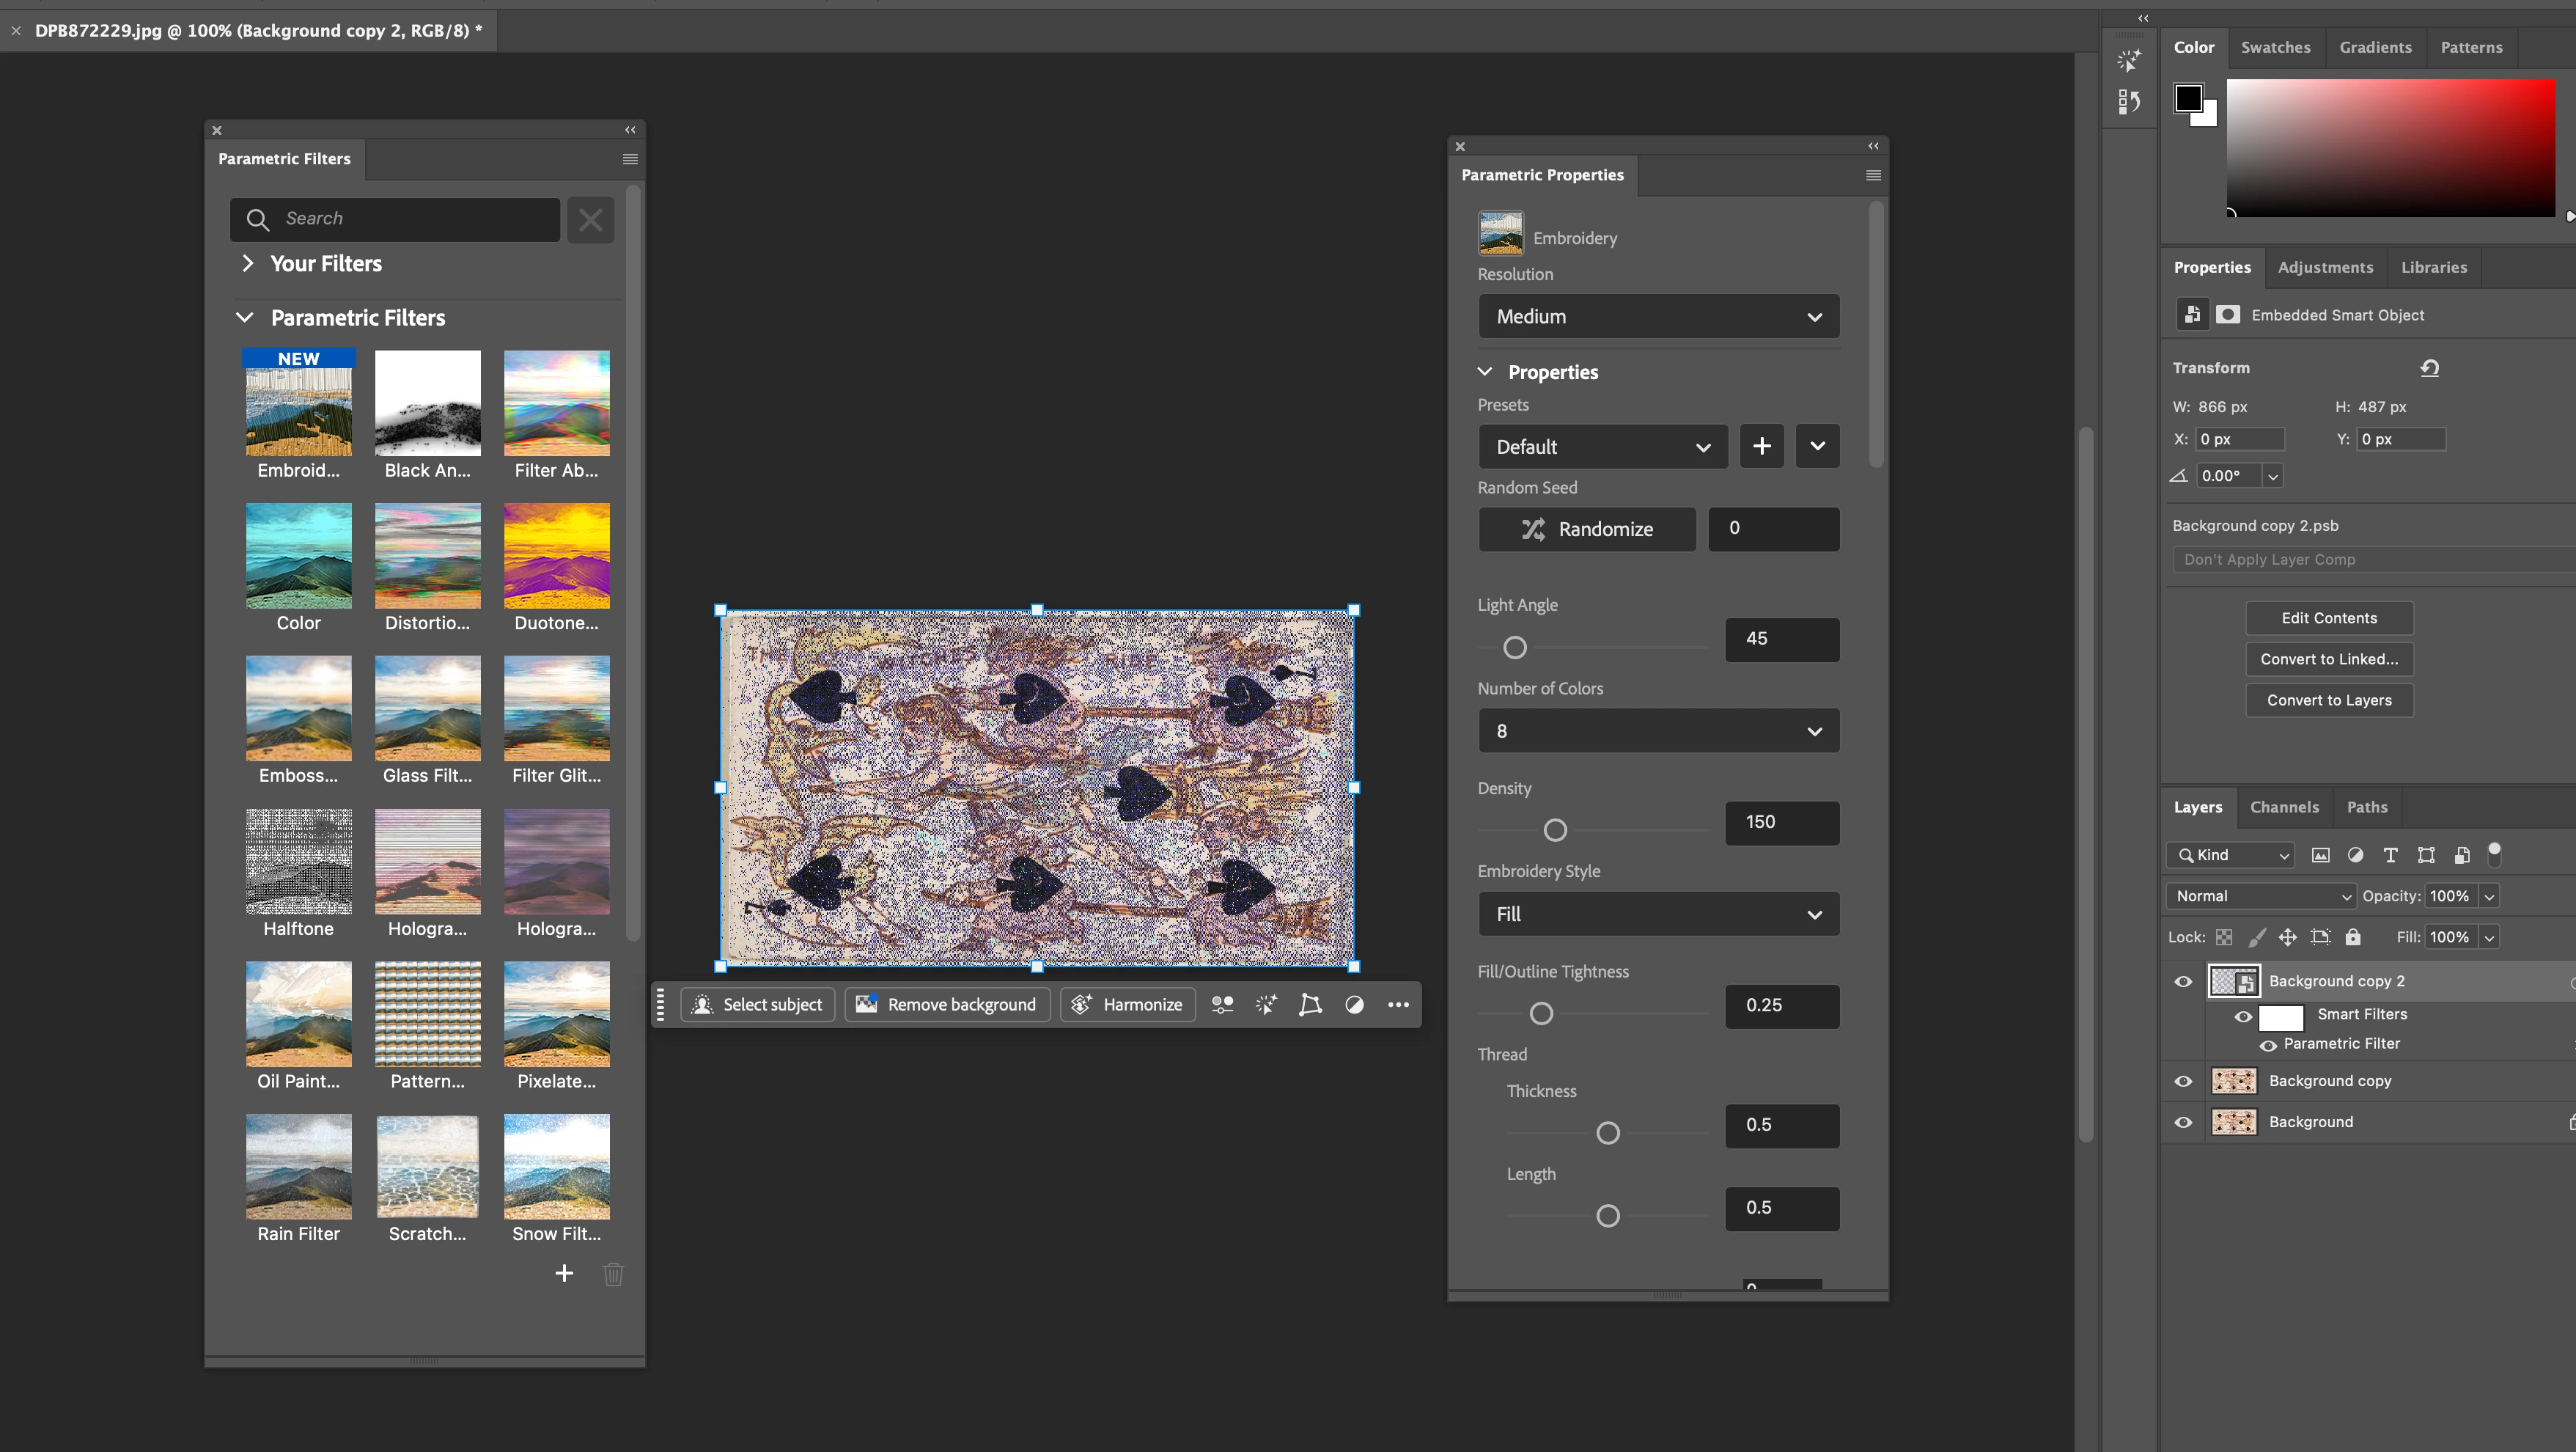This screenshot has height=1452, width=2576.
Task: Open the Embroidery Style Fill dropdown
Action: pos(1658,914)
